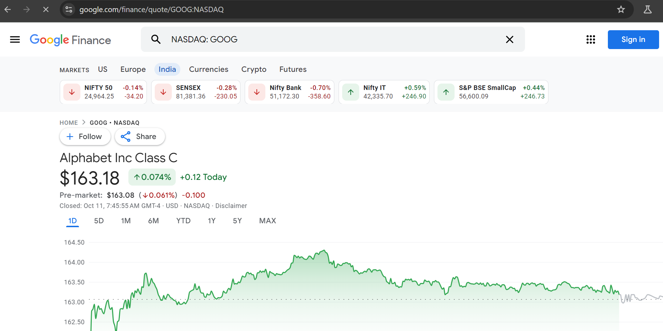Go to HOME in the breadcrumb
The width and height of the screenshot is (663, 331).
pyautogui.click(x=69, y=123)
